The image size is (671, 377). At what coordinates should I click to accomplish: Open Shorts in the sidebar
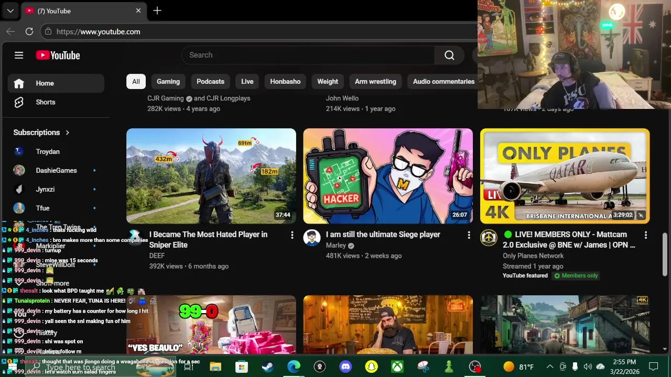(56, 102)
